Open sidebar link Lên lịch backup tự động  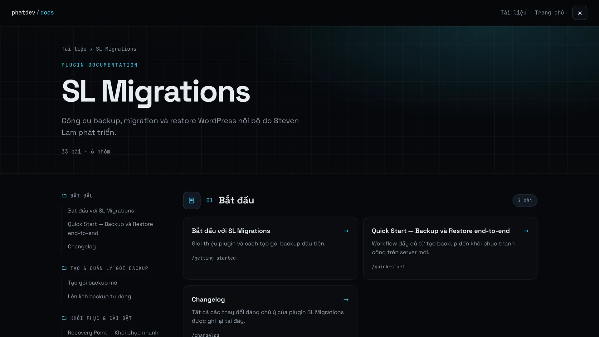(x=99, y=296)
